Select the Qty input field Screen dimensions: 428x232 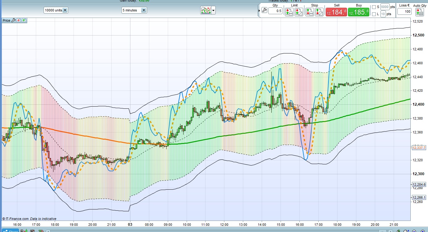click(x=275, y=11)
